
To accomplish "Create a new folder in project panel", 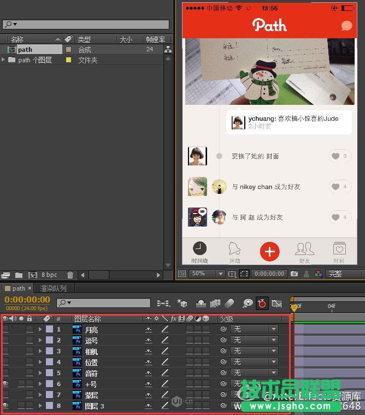I will (x=19, y=275).
